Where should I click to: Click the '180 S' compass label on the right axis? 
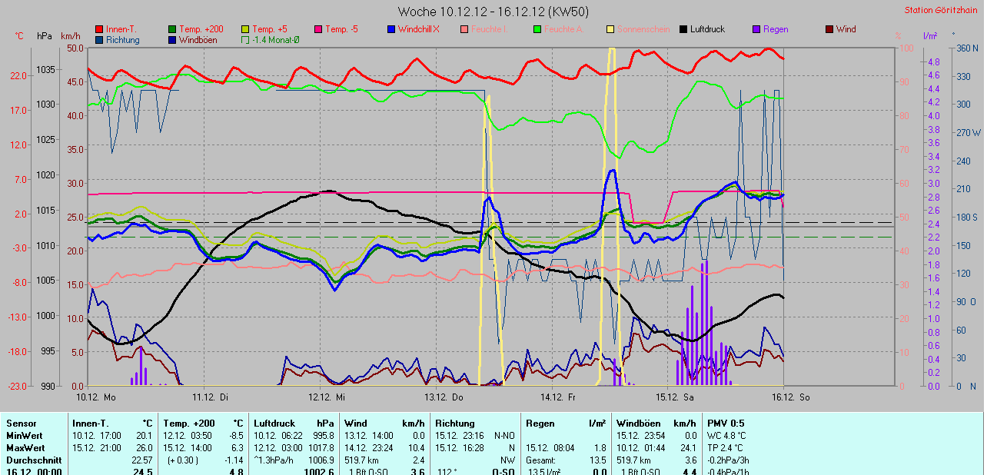pos(969,218)
